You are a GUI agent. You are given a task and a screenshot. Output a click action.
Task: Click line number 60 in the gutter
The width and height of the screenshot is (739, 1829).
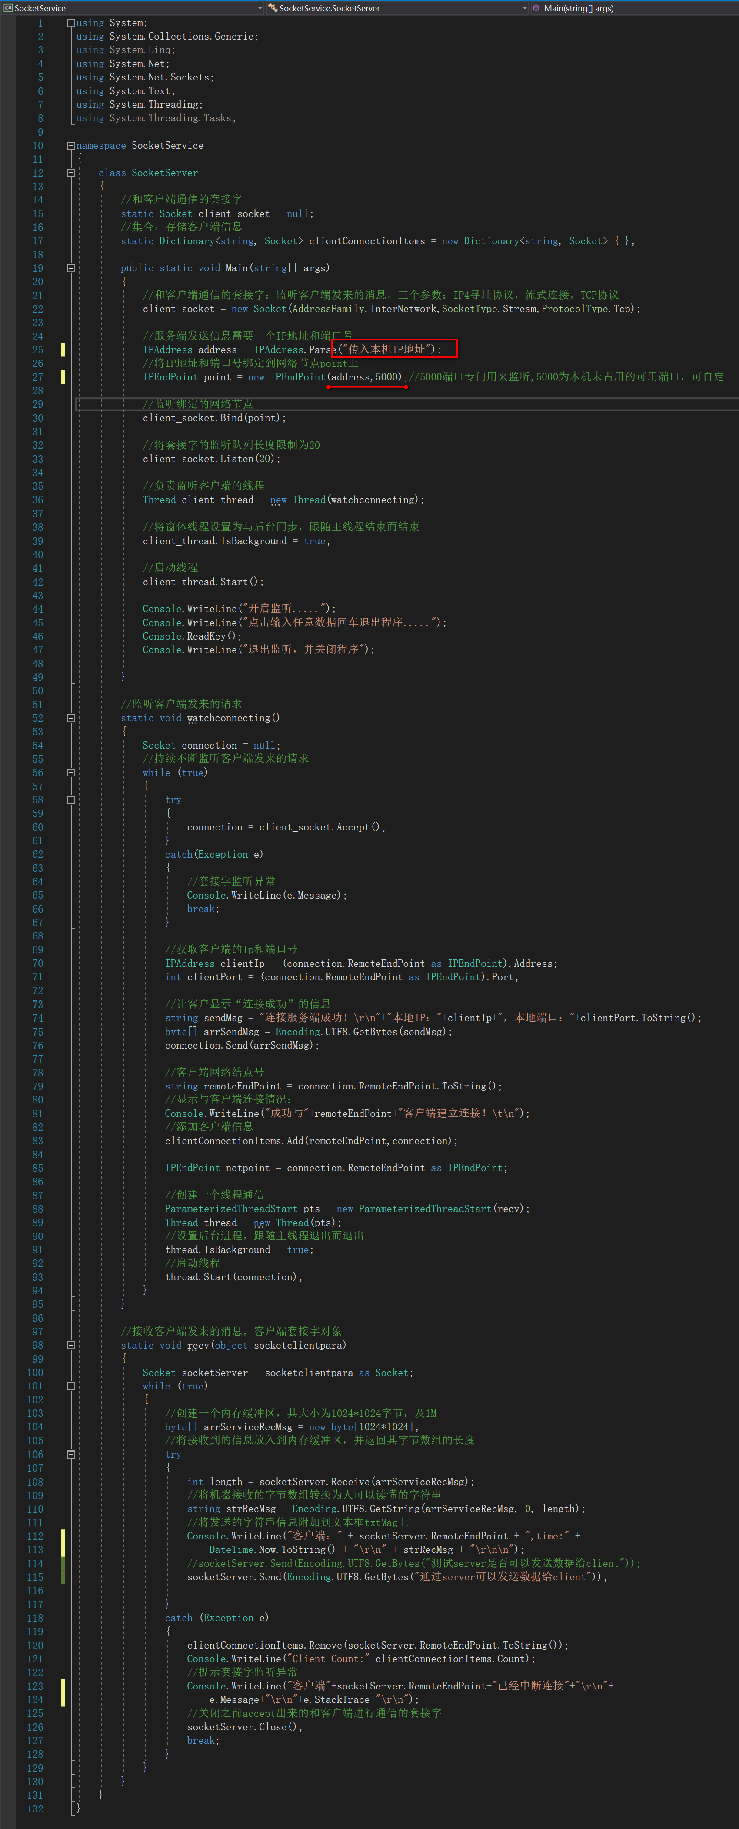point(38,827)
